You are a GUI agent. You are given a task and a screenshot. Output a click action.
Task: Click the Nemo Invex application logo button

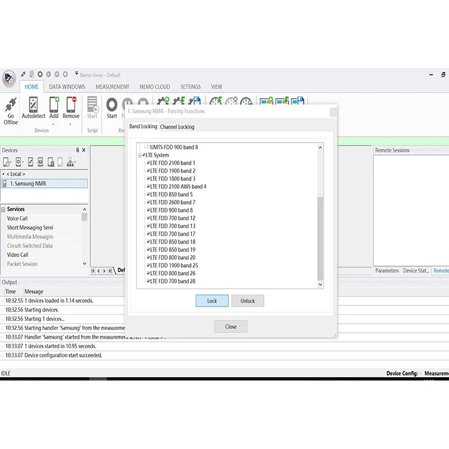[x=9, y=78]
